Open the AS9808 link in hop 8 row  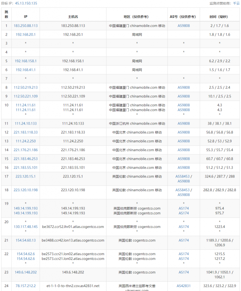pos(184,88)
